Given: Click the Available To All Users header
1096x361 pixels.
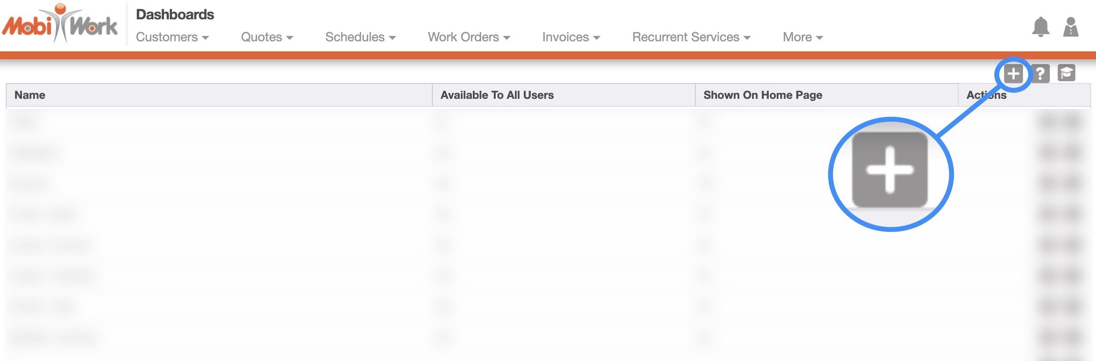Looking at the screenshot, I should (497, 95).
